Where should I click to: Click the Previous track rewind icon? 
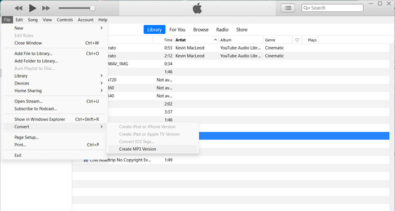[19, 8]
